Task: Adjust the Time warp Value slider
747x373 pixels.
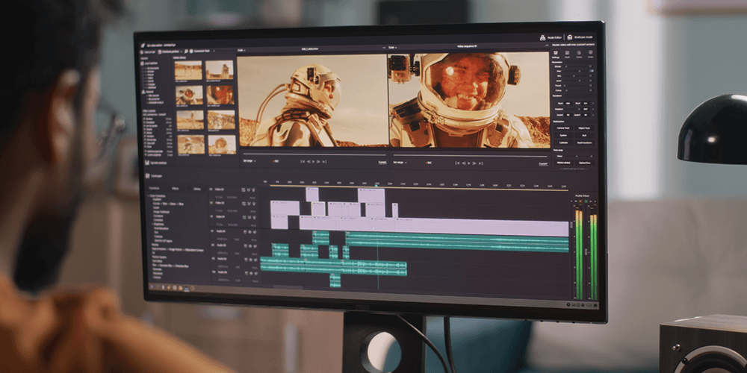Action: pyautogui.click(x=577, y=157)
